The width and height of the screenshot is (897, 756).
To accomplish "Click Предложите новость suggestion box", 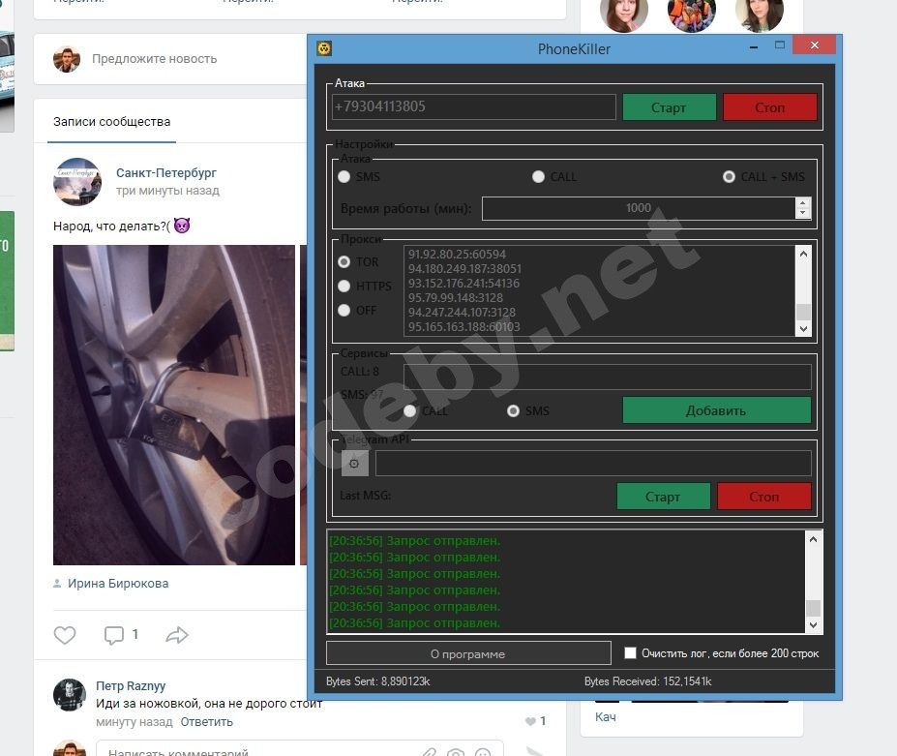I will [x=155, y=59].
